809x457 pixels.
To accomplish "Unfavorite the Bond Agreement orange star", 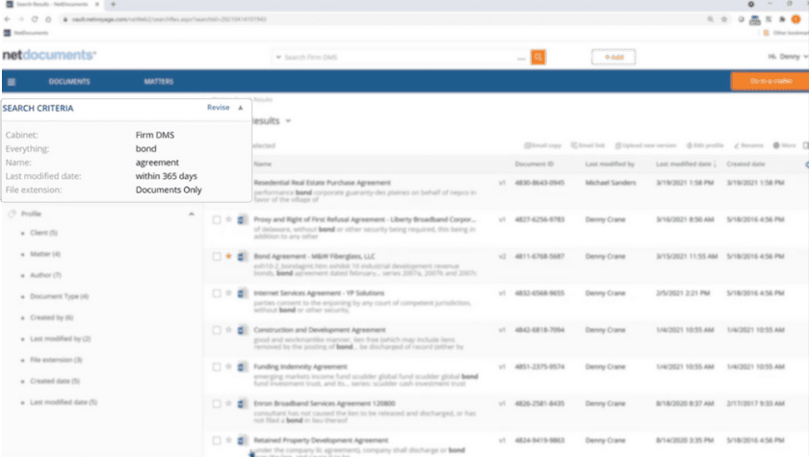I will [228, 256].
